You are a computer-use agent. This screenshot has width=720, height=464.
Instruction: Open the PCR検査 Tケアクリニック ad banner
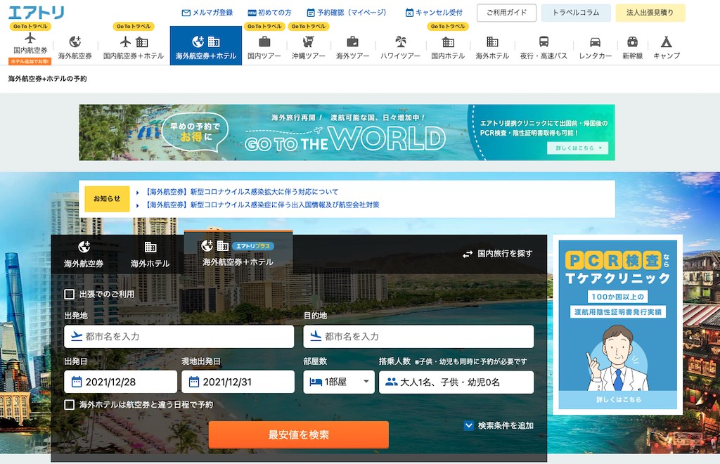[617, 325]
